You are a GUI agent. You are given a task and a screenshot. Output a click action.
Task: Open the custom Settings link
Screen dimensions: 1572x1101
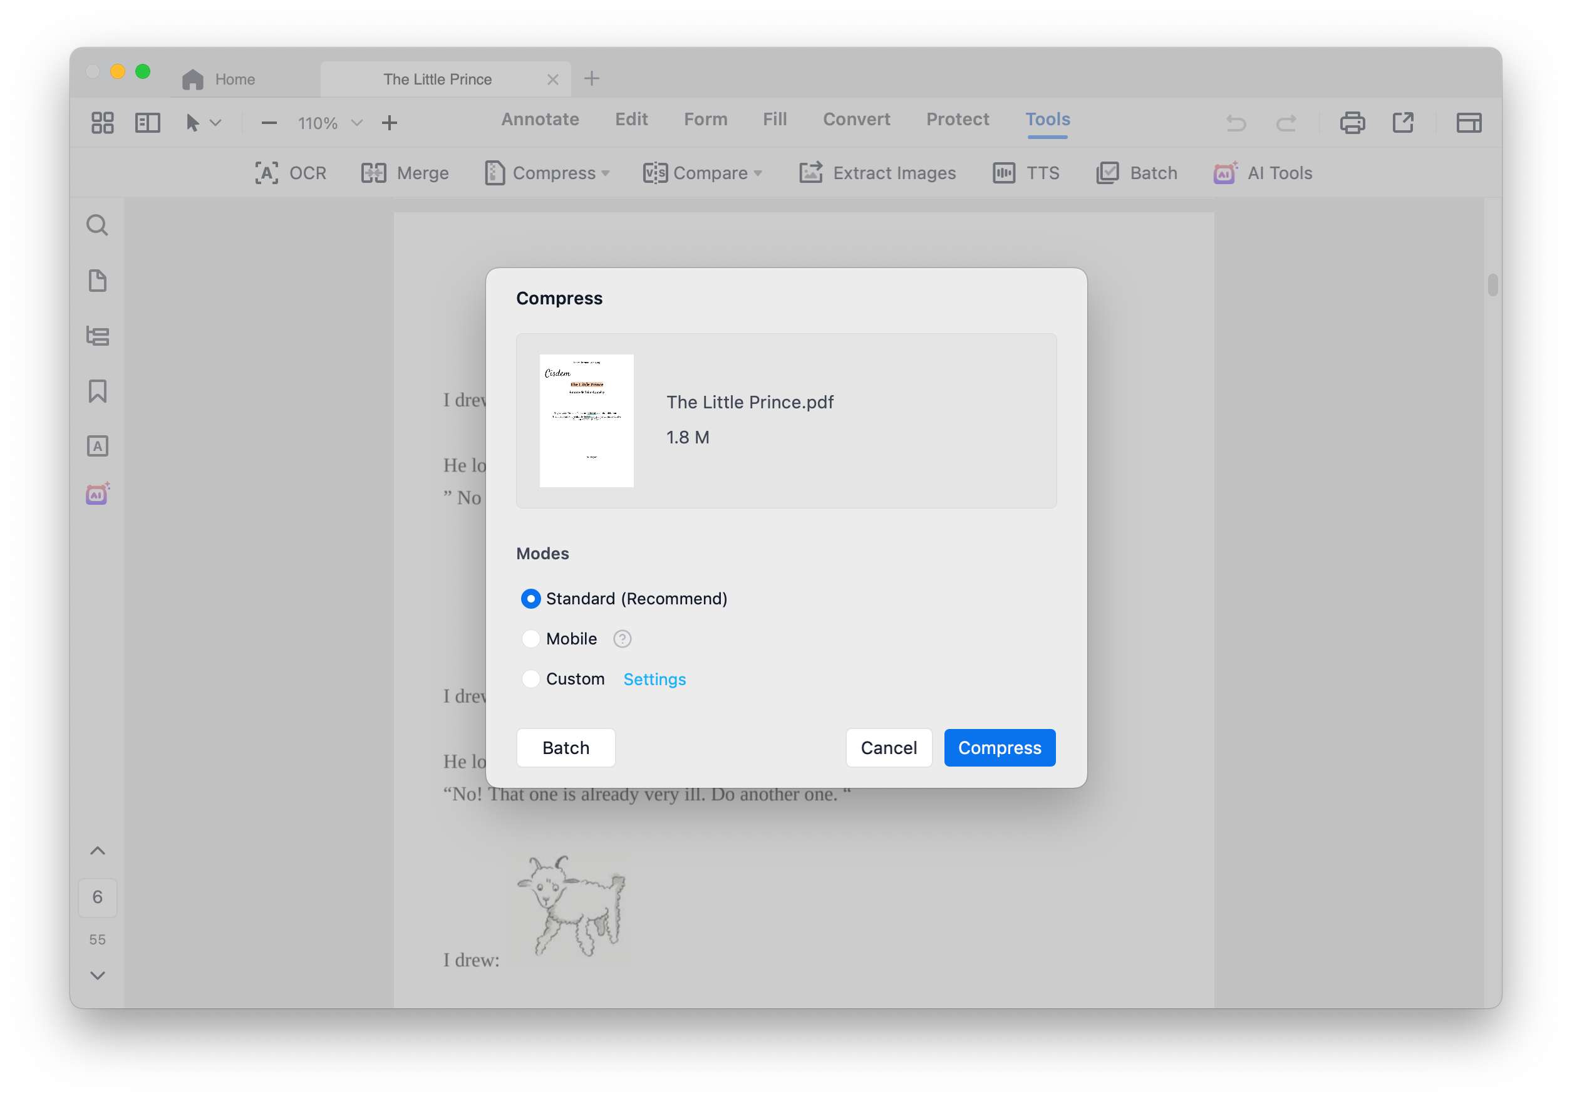tap(654, 680)
